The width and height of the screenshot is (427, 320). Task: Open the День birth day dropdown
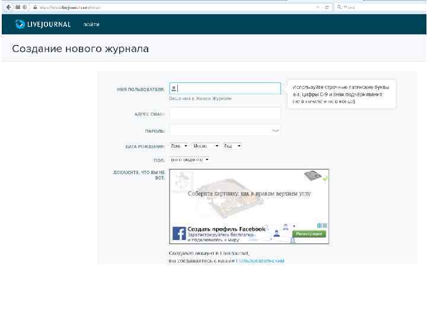(x=179, y=146)
